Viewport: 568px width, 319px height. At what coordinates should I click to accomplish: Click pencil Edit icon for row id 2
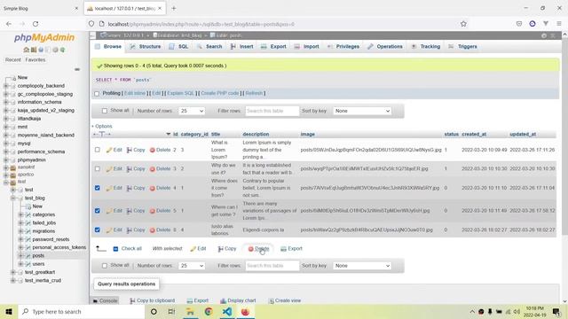click(x=109, y=150)
